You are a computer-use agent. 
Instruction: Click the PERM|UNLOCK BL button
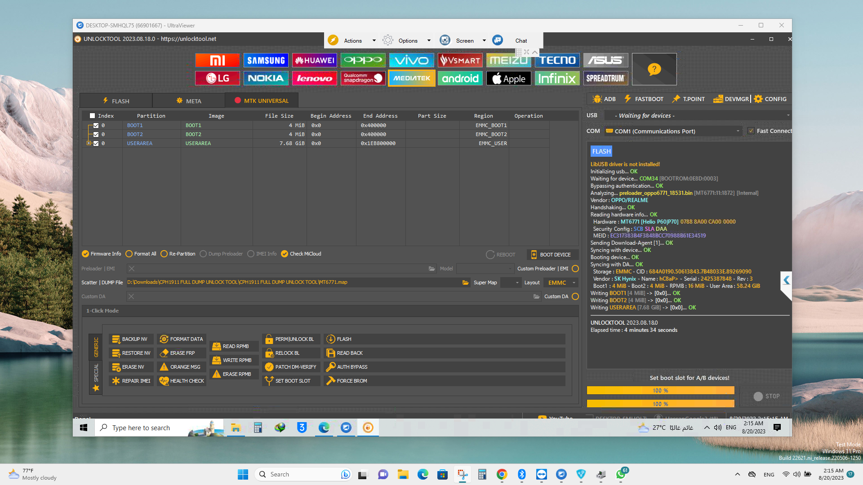point(291,339)
